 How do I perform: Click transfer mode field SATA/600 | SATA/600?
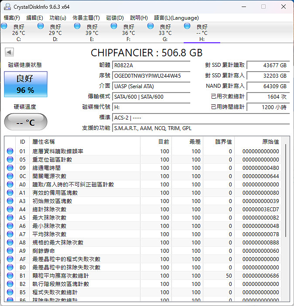151,97
